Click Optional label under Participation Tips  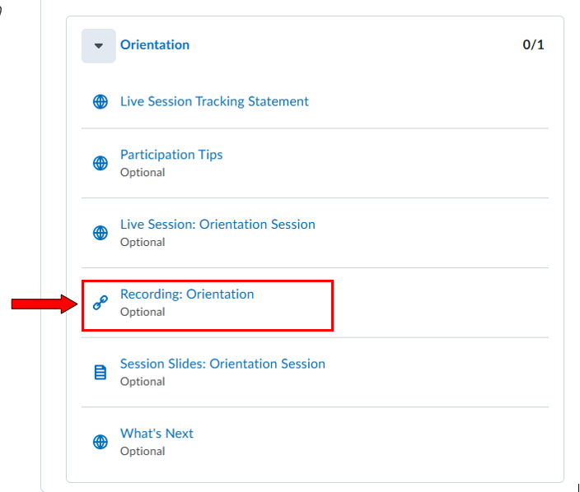click(143, 173)
